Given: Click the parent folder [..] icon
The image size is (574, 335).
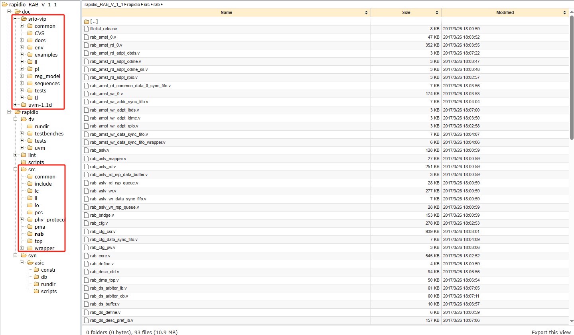Looking at the screenshot, I should point(87,22).
